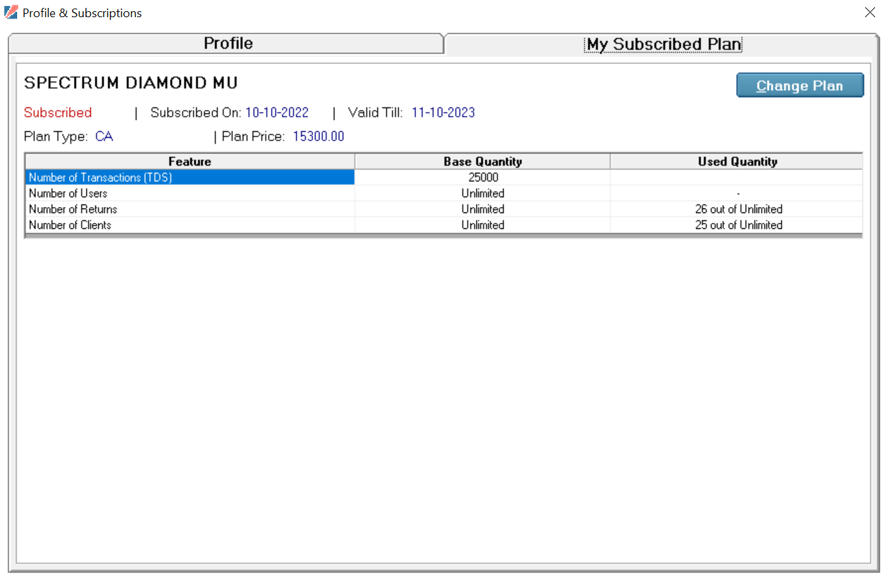Screen dimensions: 883x574
Task: Click the subscribed date 10-10-2022
Action: tap(277, 113)
